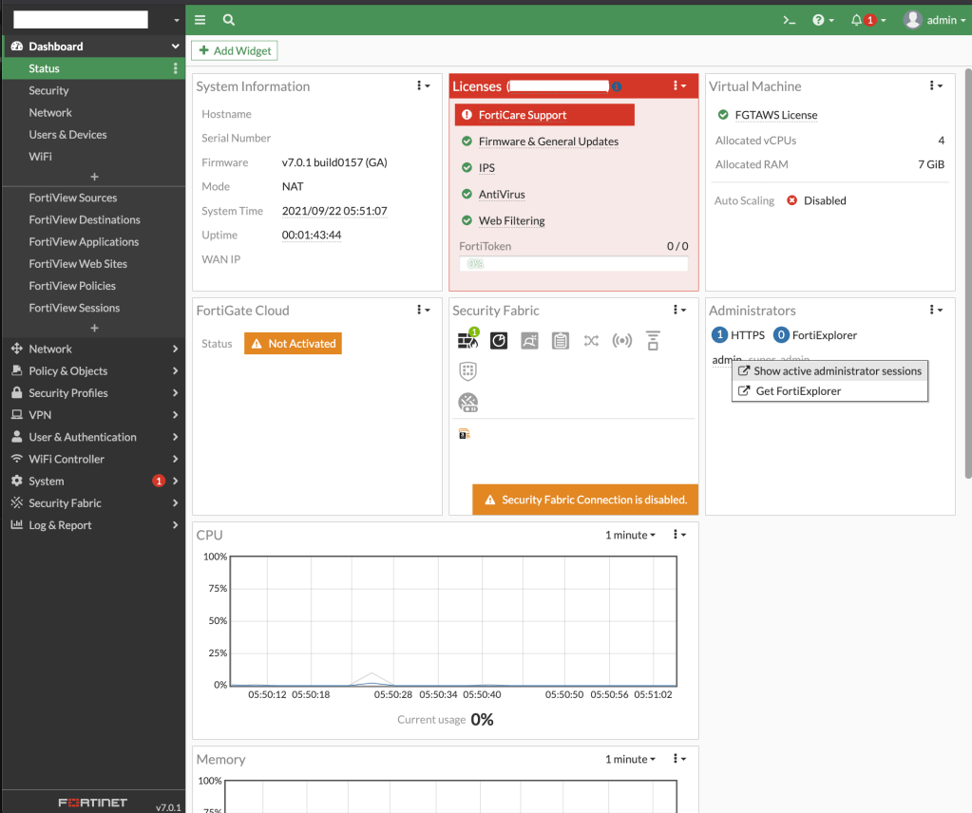Open the System Information widget options menu

[424, 86]
